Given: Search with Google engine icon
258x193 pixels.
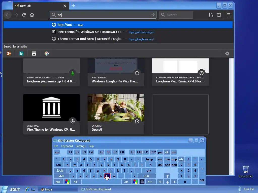Looking at the screenshot, I should [47, 54].
